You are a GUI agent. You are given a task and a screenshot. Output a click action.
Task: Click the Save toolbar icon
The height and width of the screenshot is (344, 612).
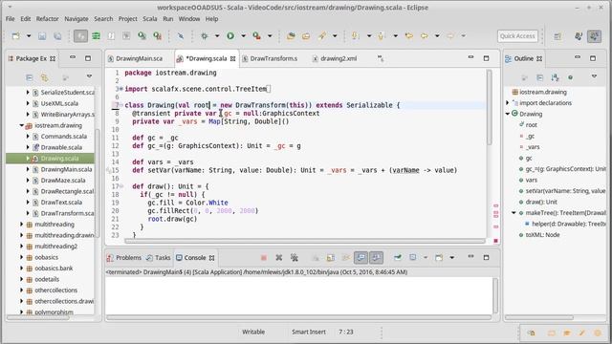click(x=42, y=36)
